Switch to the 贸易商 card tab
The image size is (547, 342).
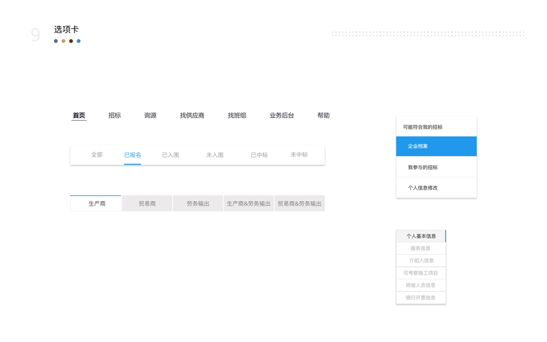coord(147,203)
